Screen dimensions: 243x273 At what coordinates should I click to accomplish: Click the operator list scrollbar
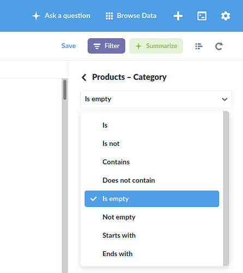tap(226, 188)
